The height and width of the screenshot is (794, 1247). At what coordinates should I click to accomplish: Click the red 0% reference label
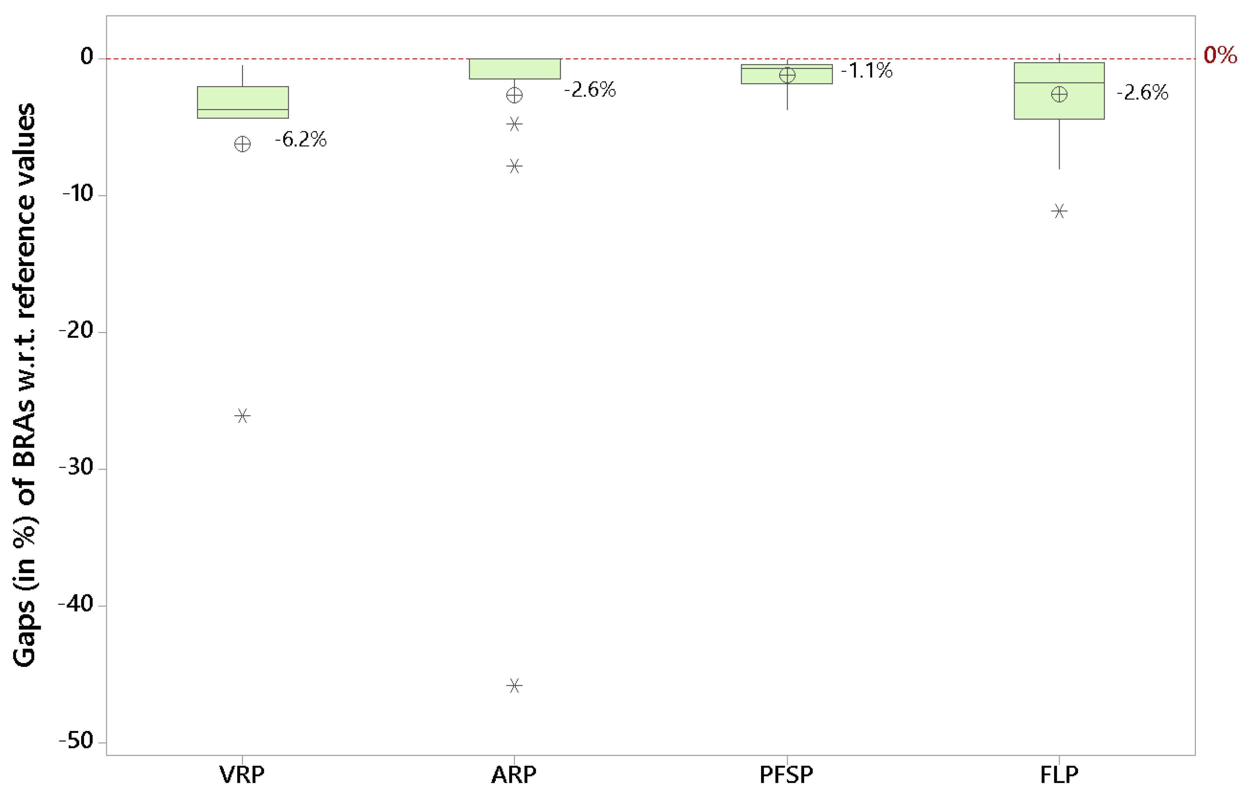point(1220,55)
